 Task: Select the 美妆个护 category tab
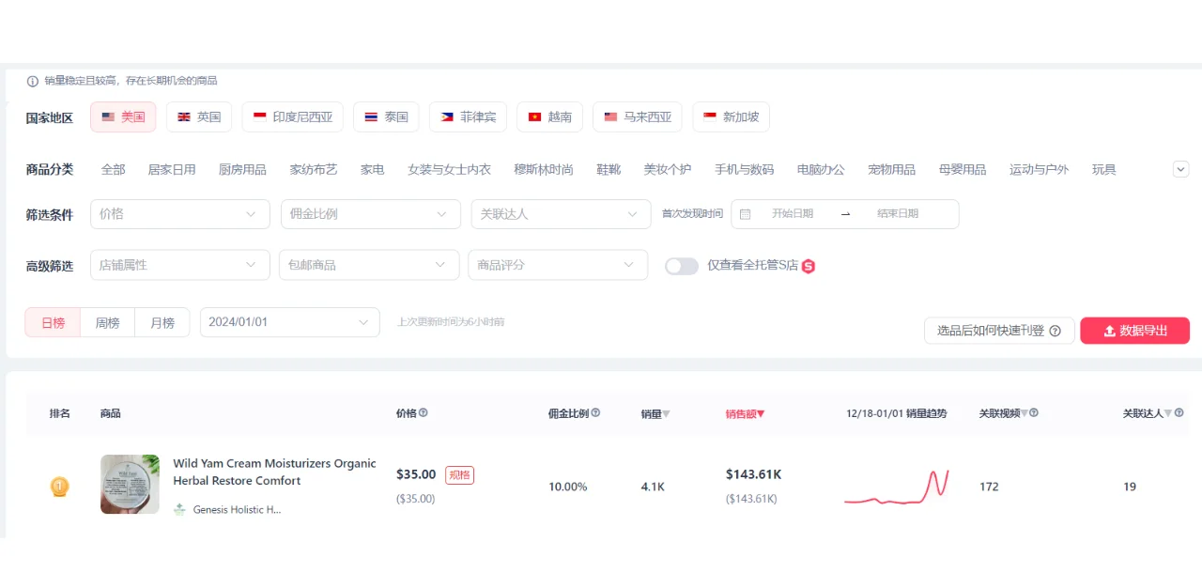click(667, 169)
